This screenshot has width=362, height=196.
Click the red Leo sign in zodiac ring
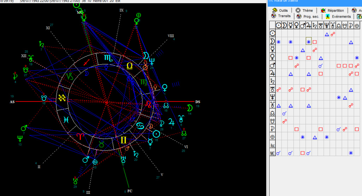(x=149, y=104)
